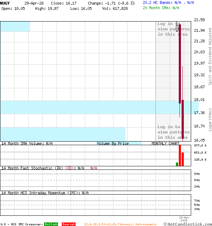Select the tall red candlestick body

click(x=180, y=64)
